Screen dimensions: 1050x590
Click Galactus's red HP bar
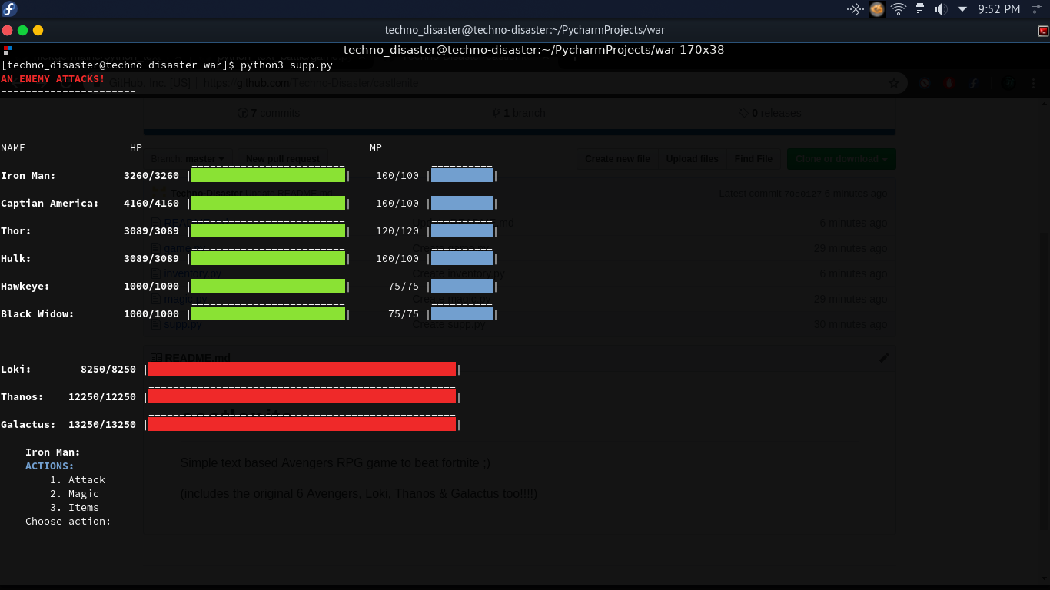click(302, 424)
